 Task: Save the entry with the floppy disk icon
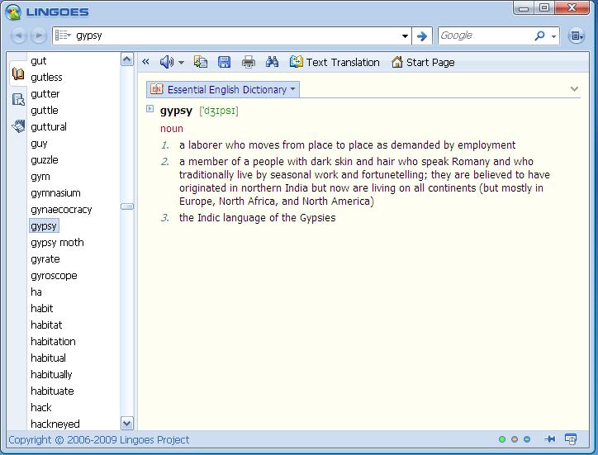(x=225, y=62)
